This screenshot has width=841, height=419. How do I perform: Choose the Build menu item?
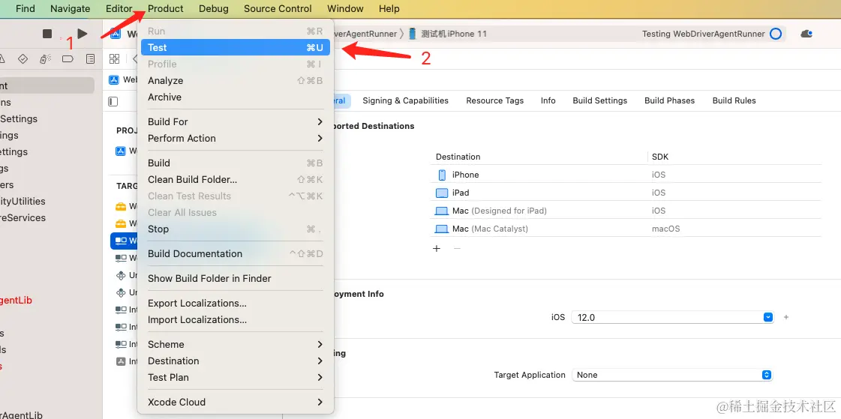[236, 163]
